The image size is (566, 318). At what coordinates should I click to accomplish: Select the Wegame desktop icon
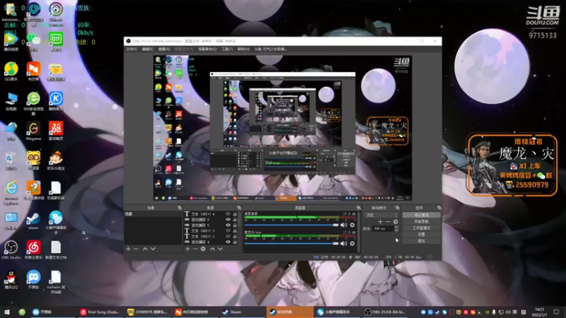tap(33, 131)
